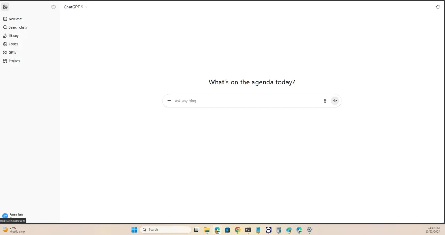Launch Google Chrome from the taskbar
The height and width of the screenshot is (235, 445).
click(237, 230)
